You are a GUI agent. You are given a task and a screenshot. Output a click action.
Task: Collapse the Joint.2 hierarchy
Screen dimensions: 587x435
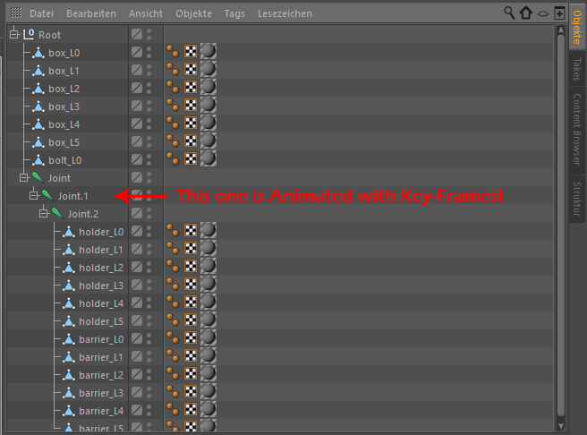pyautogui.click(x=44, y=213)
